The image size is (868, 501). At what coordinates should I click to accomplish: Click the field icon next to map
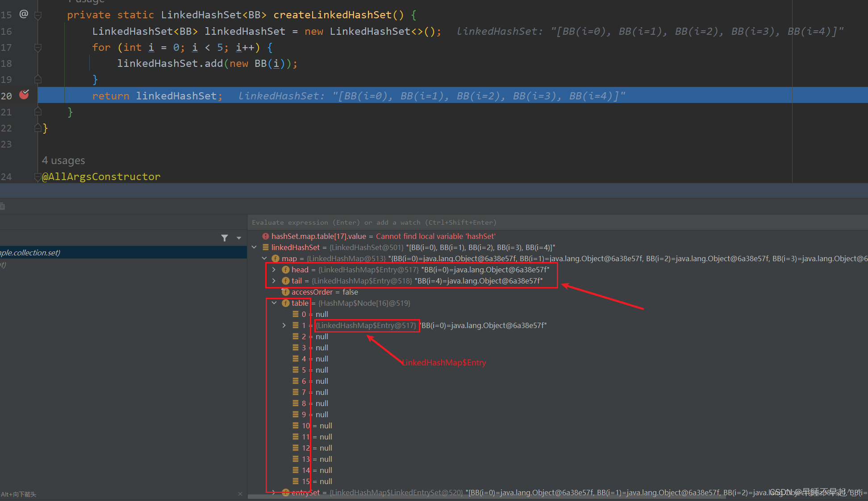click(x=275, y=259)
